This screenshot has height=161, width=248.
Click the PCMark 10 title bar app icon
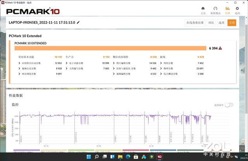coord(3,3)
